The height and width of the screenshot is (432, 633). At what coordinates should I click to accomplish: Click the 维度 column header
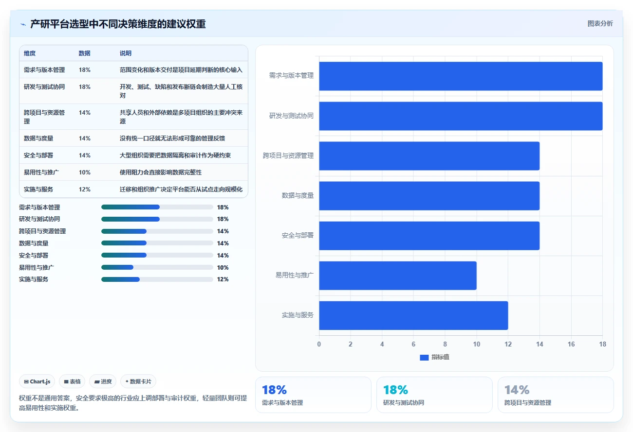pos(30,53)
